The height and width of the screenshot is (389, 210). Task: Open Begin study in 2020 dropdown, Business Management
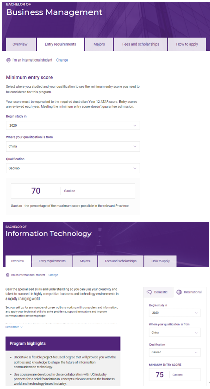[73, 125]
